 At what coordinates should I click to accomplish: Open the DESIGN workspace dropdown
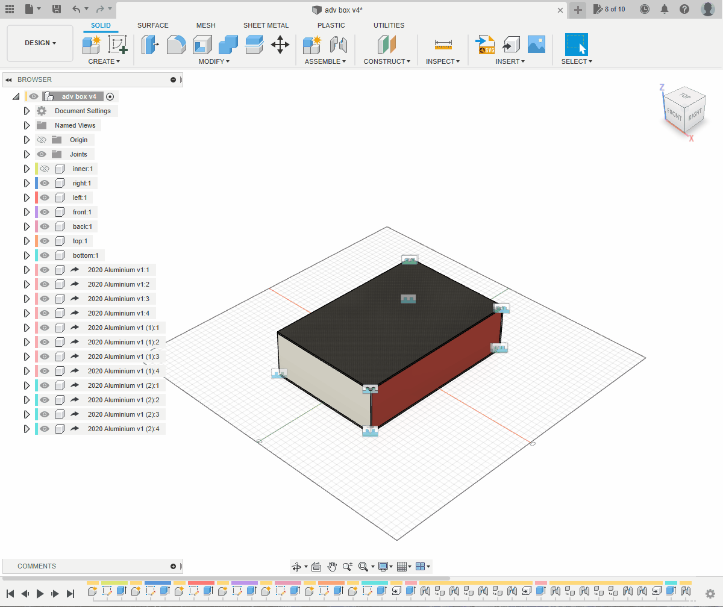pyautogui.click(x=40, y=43)
